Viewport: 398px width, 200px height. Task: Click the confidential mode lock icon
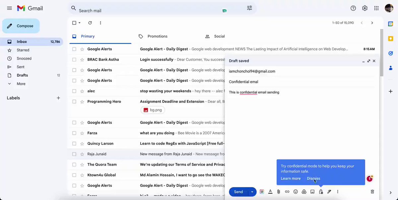point(321,192)
